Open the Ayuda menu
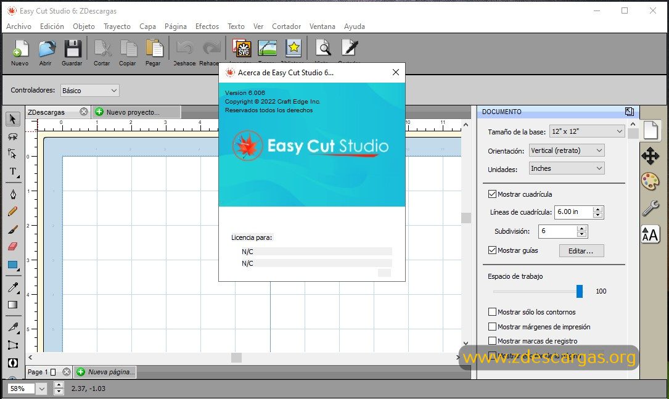 (354, 27)
